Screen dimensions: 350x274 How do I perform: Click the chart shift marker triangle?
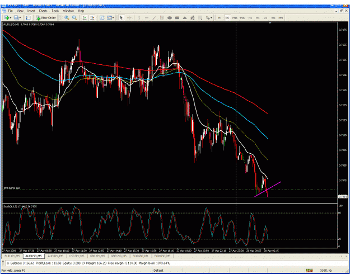coord(270,23)
